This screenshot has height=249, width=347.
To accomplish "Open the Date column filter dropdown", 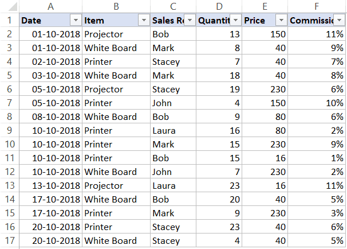I will point(76,20).
